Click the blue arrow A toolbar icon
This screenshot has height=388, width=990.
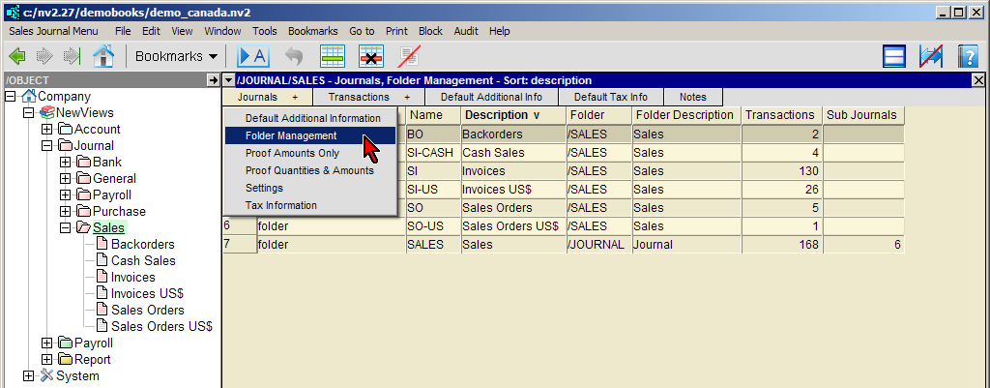point(253,56)
